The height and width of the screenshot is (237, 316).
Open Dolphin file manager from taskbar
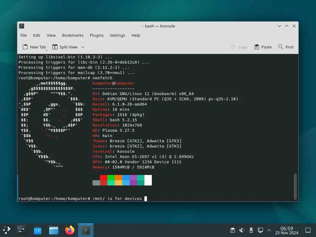54,230
